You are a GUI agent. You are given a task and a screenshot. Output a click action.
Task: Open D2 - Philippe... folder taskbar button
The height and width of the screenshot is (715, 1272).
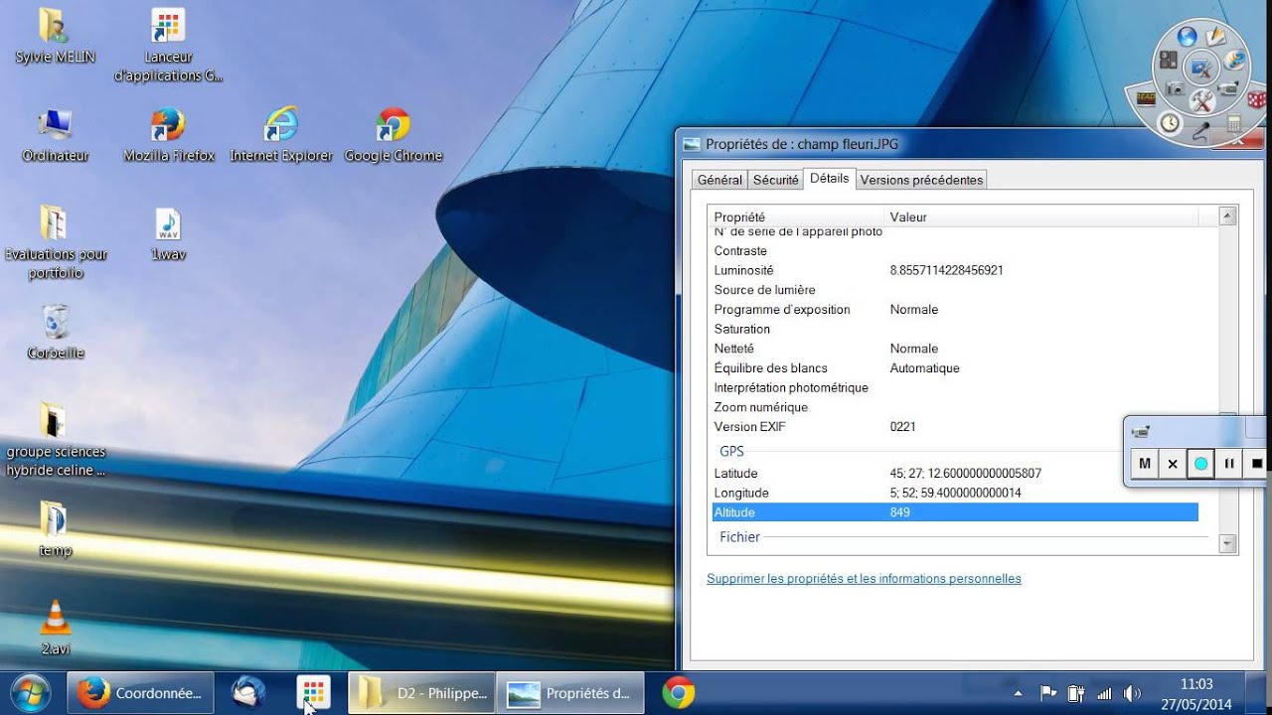click(x=422, y=693)
